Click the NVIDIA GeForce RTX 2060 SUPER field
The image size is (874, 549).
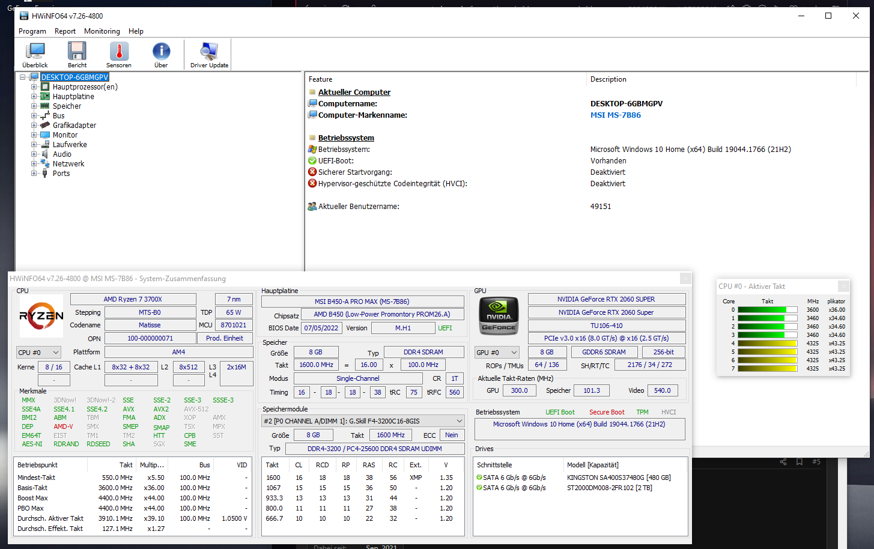(606, 299)
